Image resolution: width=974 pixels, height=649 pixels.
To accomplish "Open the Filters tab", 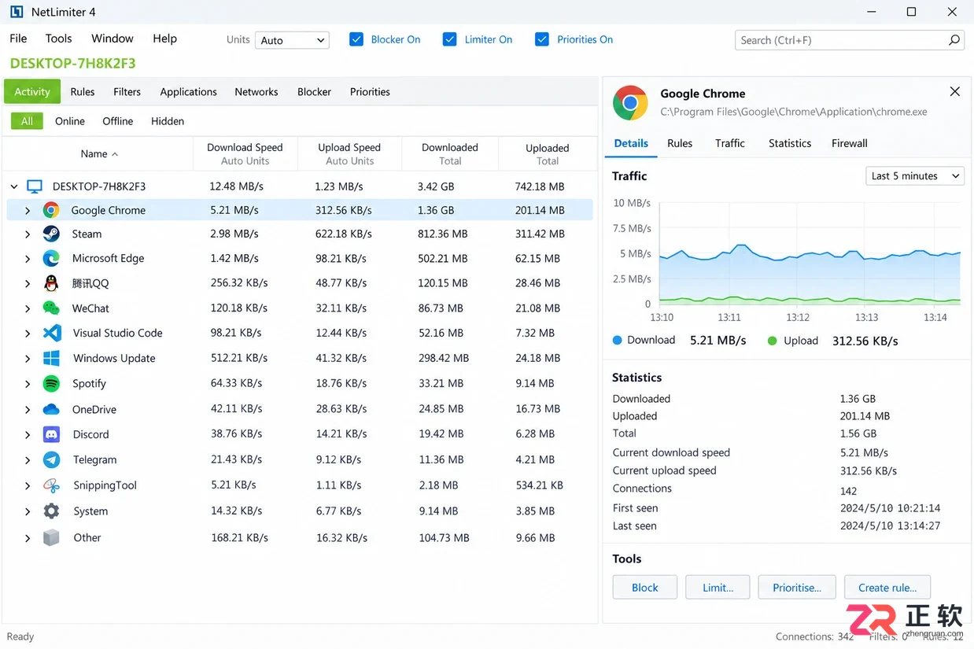I will (127, 92).
